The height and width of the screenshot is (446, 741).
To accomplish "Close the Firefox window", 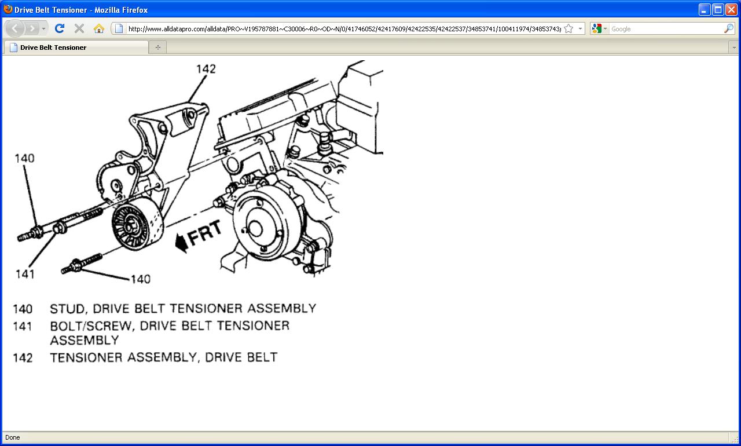I will click(x=732, y=9).
